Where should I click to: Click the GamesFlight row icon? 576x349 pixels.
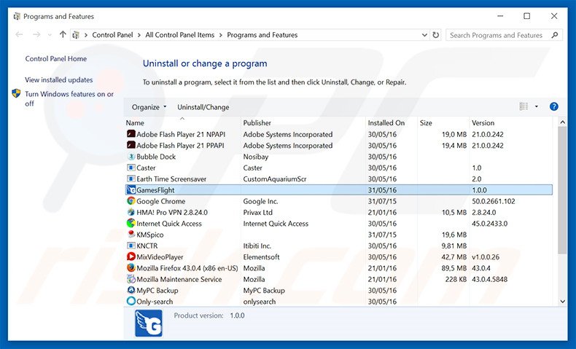131,189
